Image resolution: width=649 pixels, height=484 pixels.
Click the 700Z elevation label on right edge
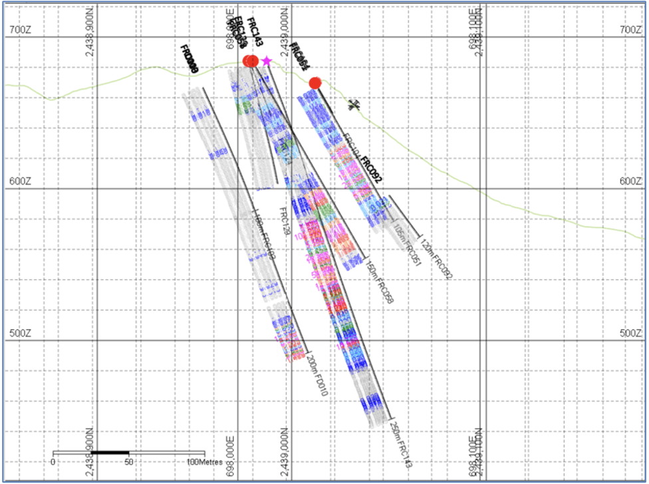click(630, 30)
